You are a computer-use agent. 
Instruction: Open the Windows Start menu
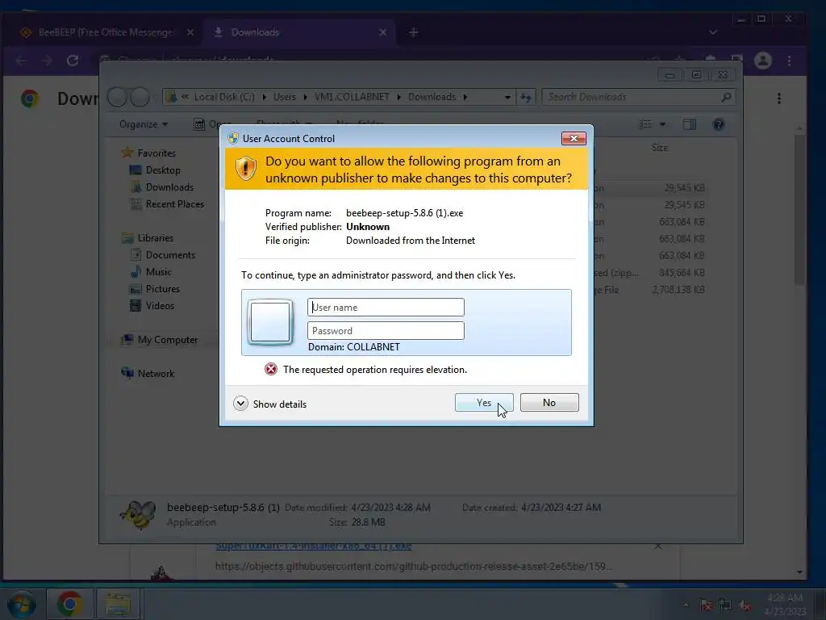[x=21, y=604]
